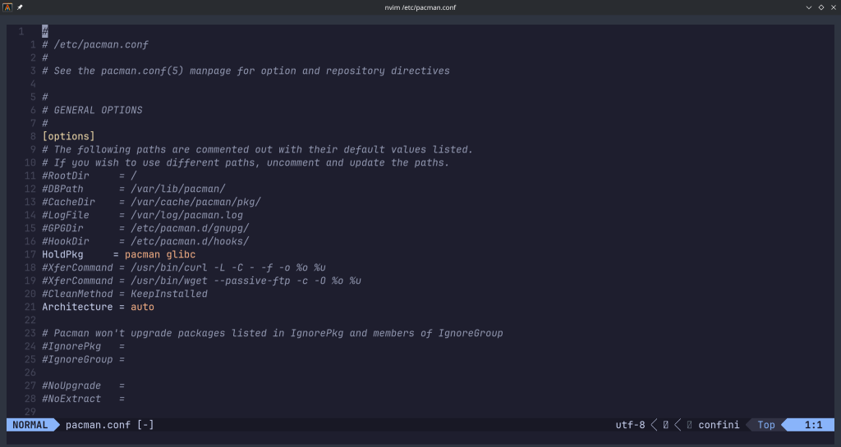Image resolution: width=841 pixels, height=447 pixels.
Task: Click the filetype glyph before confini
Action: pos(689,425)
